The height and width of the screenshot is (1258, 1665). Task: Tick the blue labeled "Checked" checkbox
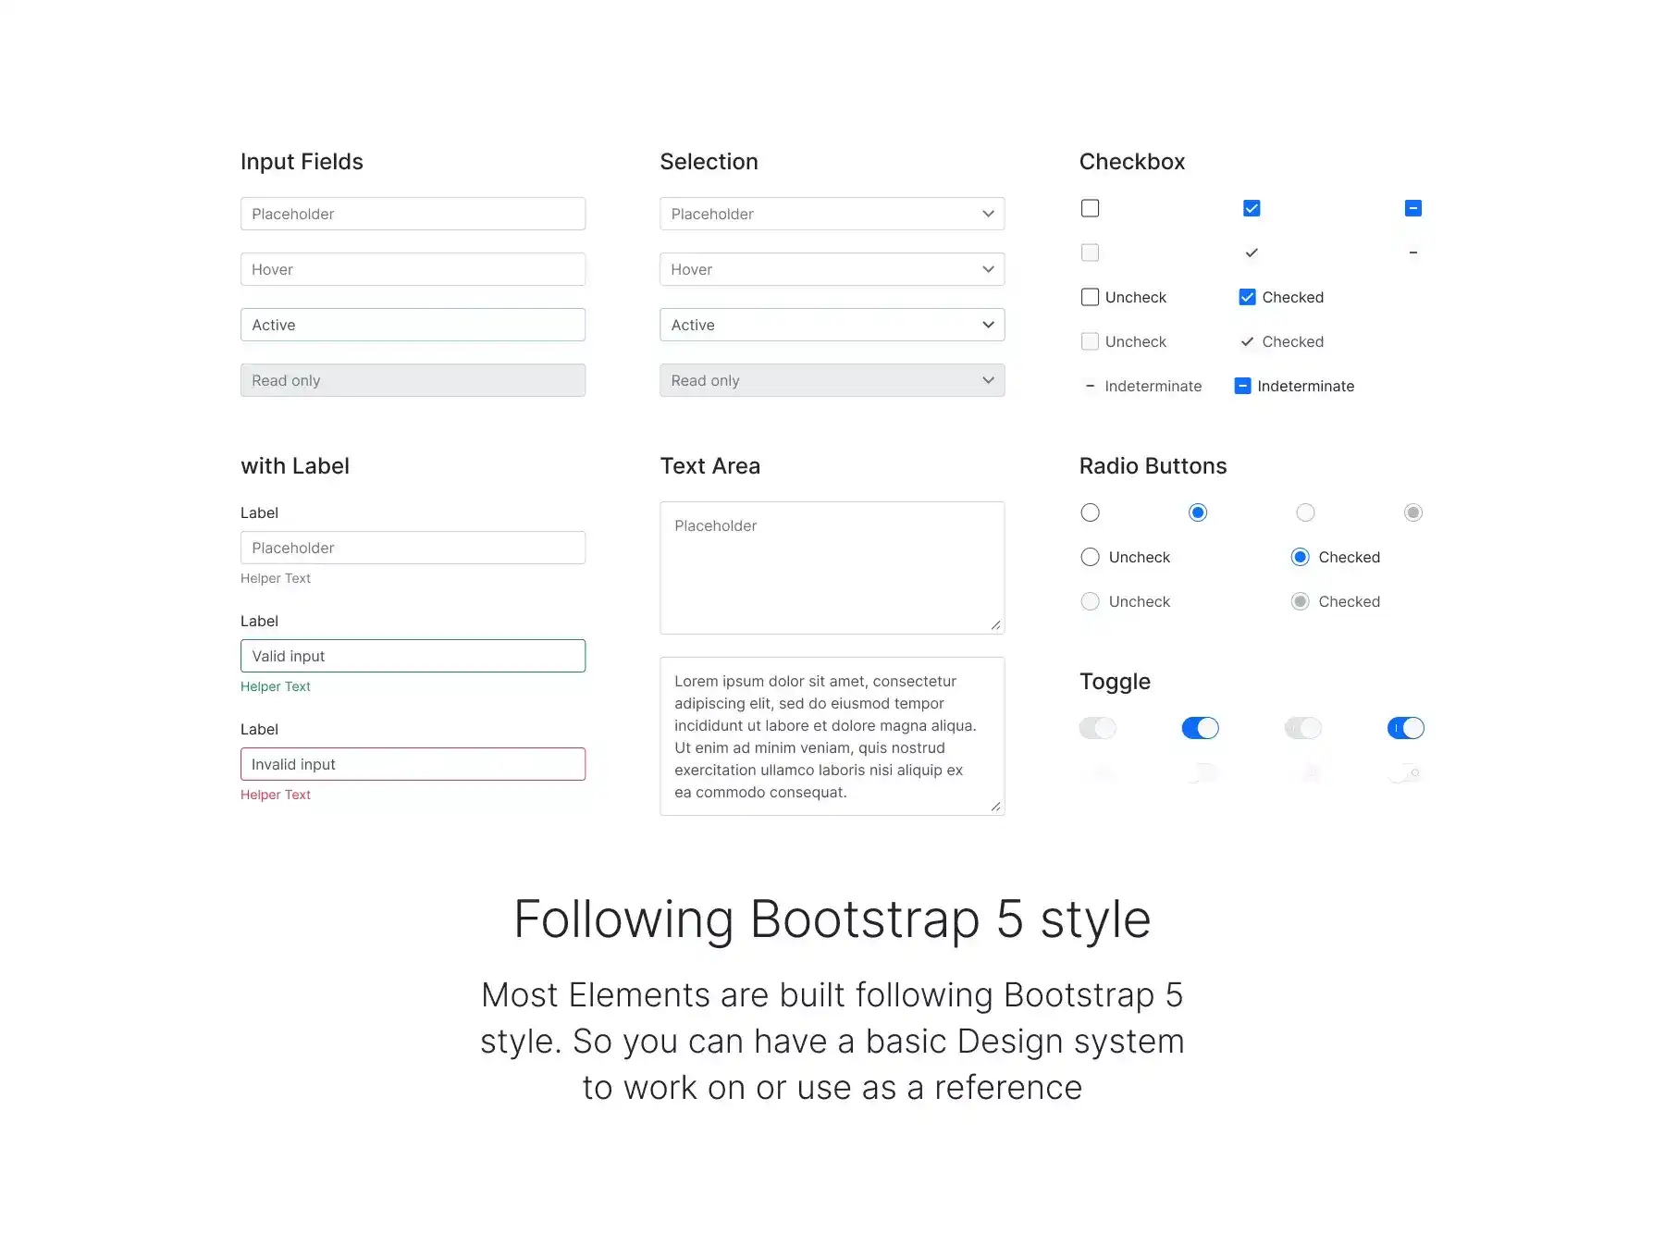coord(1247,297)
